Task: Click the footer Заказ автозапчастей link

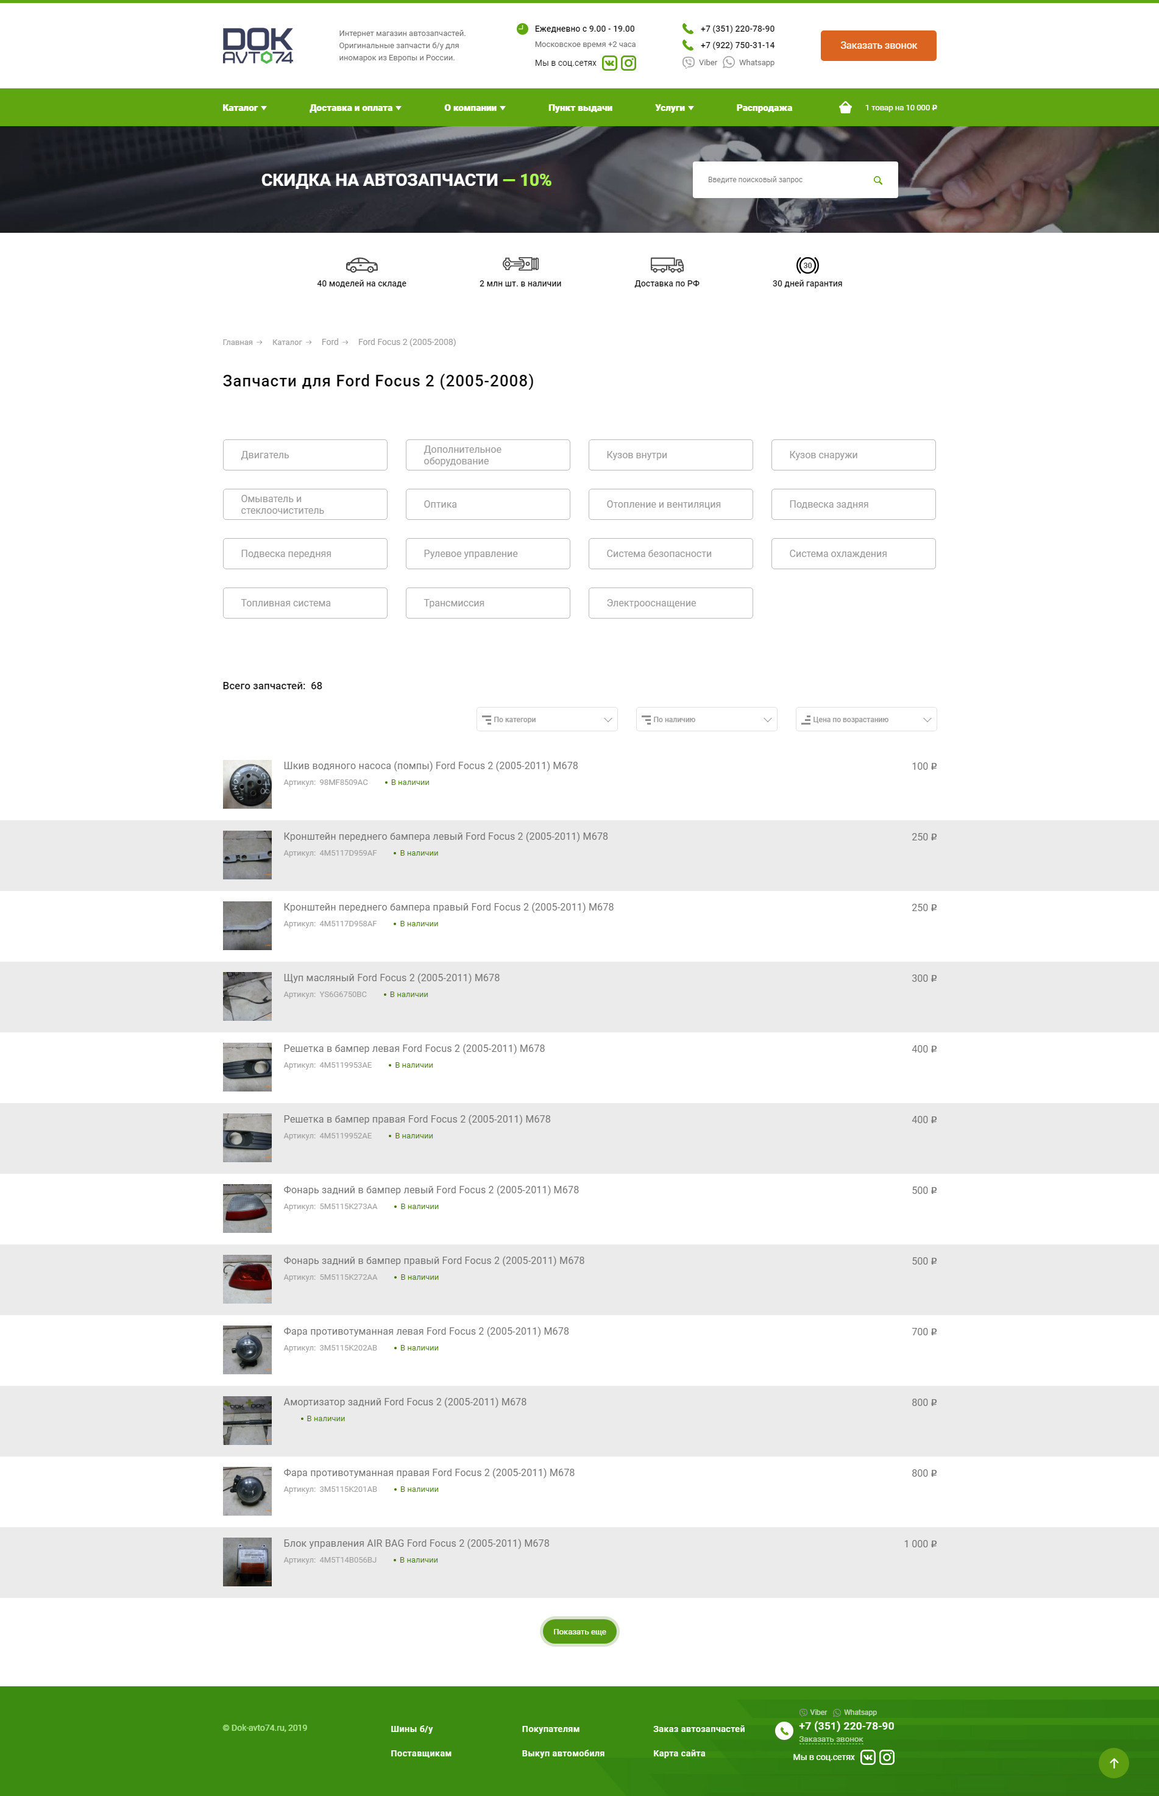Action: click(x=699, y=1729)
